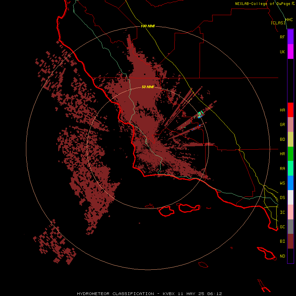Click the HA legend label
Viewport: 296px width, 296px height.
click(x=282, y=110)
